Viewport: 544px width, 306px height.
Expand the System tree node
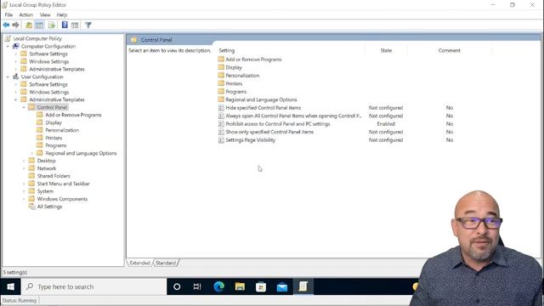[x=24, y=191]
